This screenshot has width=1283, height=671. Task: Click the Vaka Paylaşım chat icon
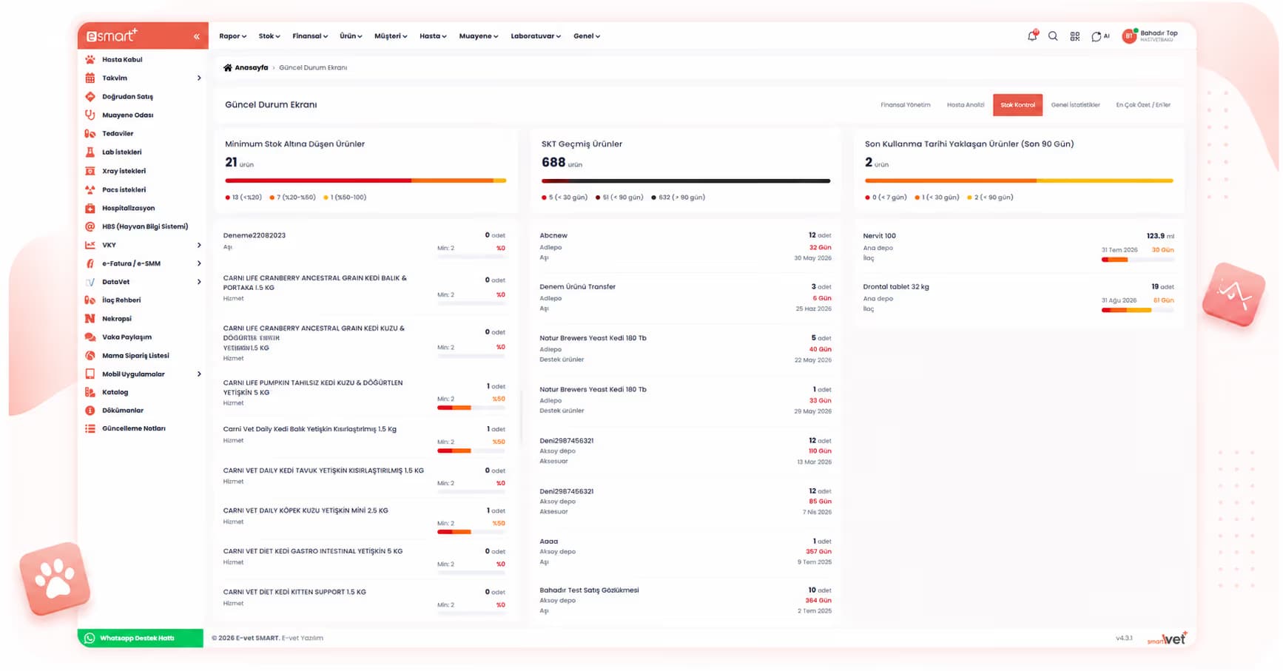point(90,337)
